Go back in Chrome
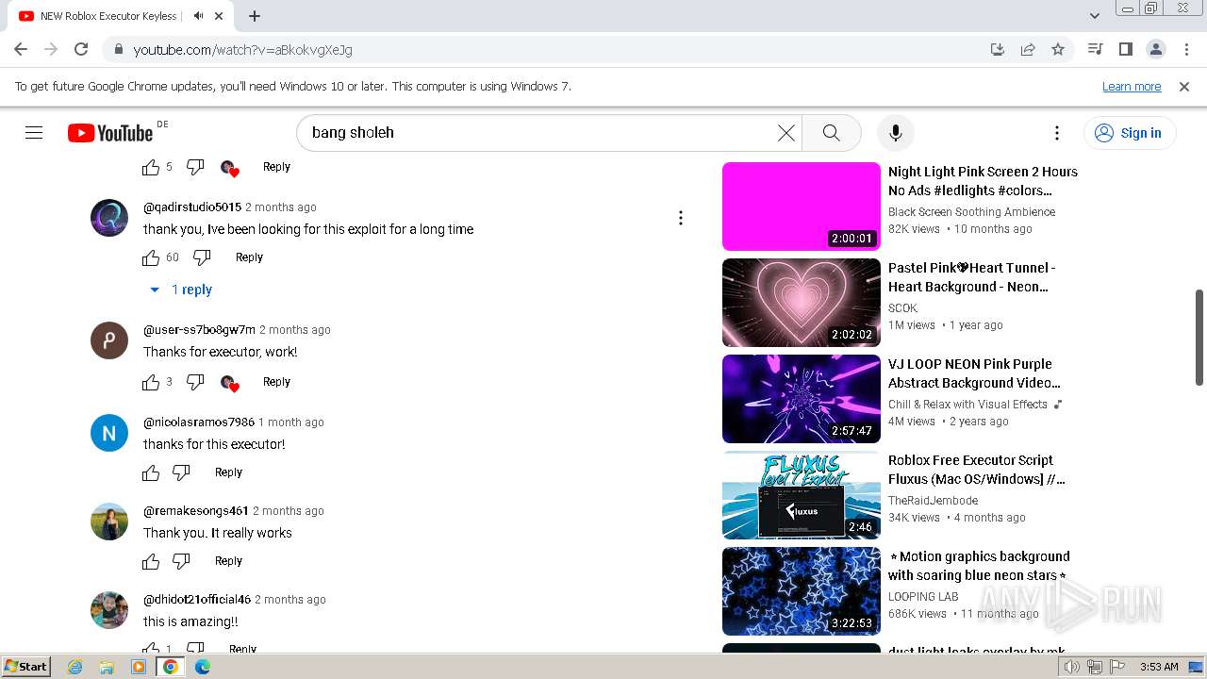 21,49
